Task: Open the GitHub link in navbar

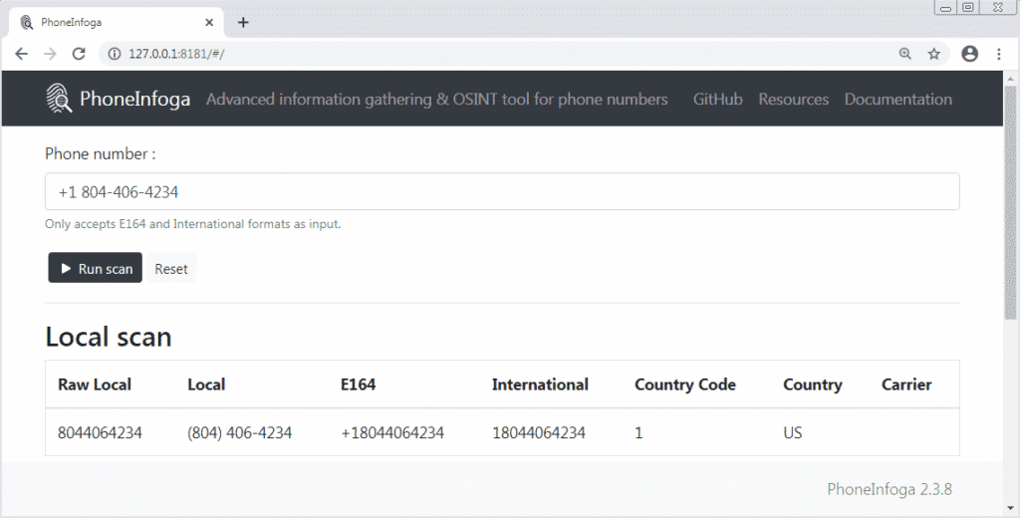Action: pyautogui.click(x=717, y=99)
